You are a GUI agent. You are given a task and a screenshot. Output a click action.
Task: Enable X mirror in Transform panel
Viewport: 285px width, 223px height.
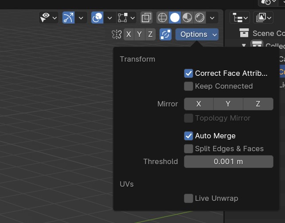pos(199,104)
